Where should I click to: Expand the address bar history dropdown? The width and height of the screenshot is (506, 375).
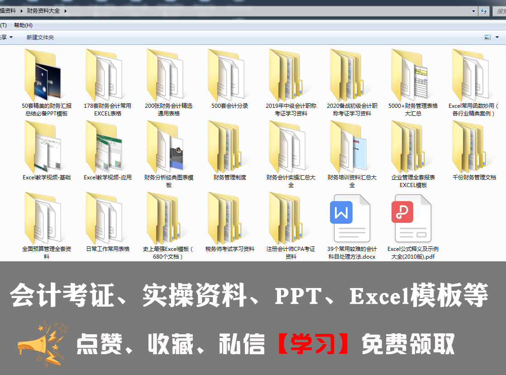(473, 11)
